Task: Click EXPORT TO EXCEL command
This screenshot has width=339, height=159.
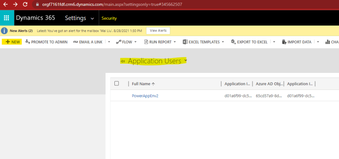Action: coord(249,42)
